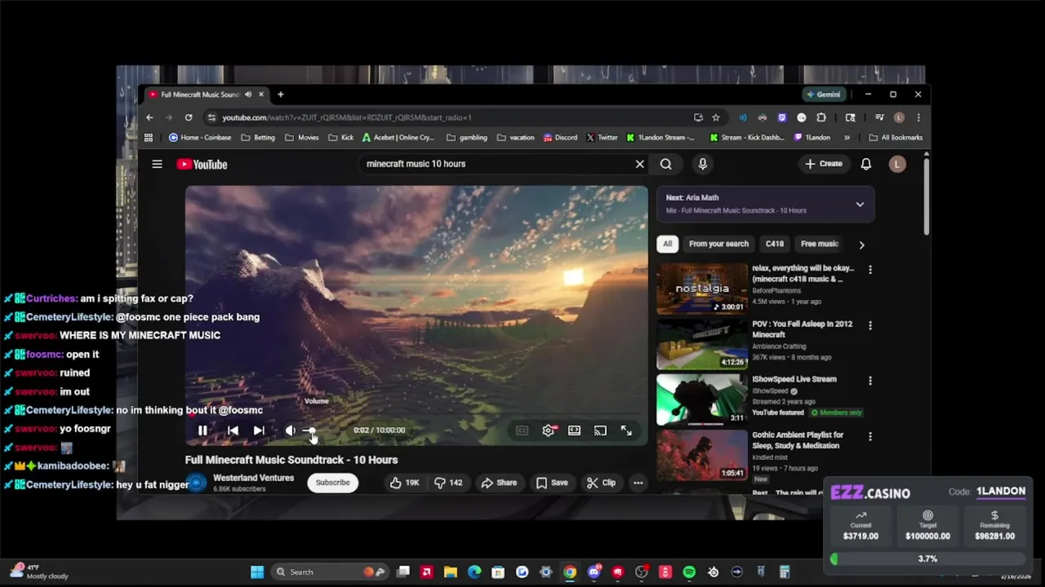Run search with the magnifying glass button
The width and height of the screenshot is (1045, 587).
pyautogui.click(x=666, y=164)
